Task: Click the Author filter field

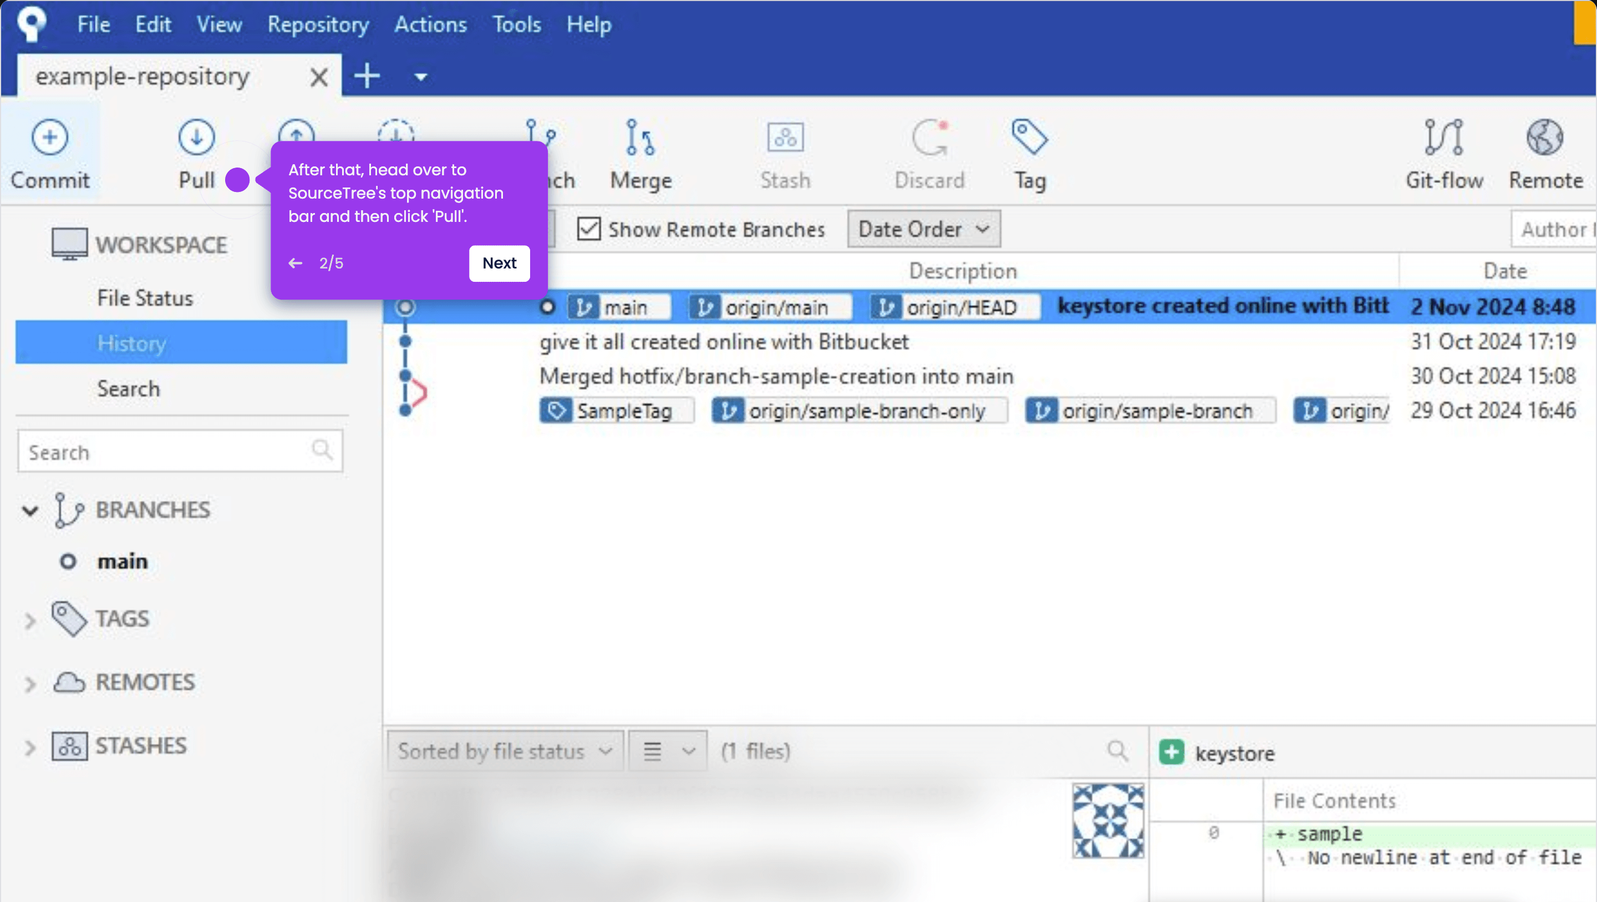Action: pos(1554,229)
